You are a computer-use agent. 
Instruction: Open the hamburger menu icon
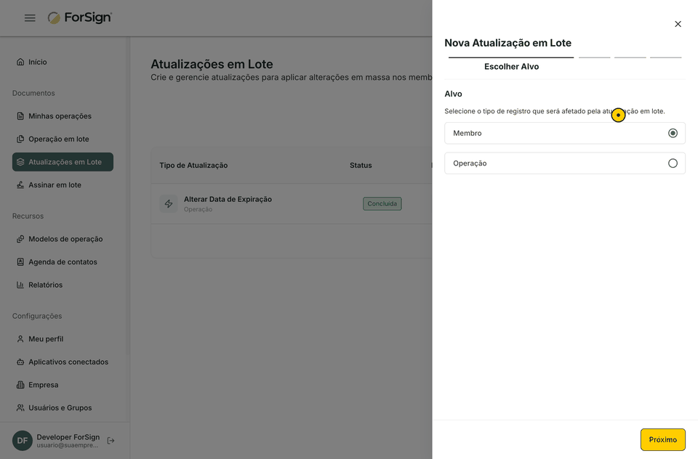click(x=30, y=17)
